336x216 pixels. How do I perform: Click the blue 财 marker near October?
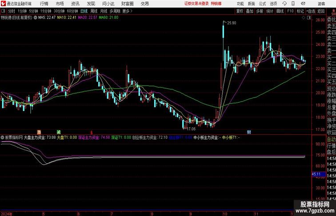tap(249, 132)
